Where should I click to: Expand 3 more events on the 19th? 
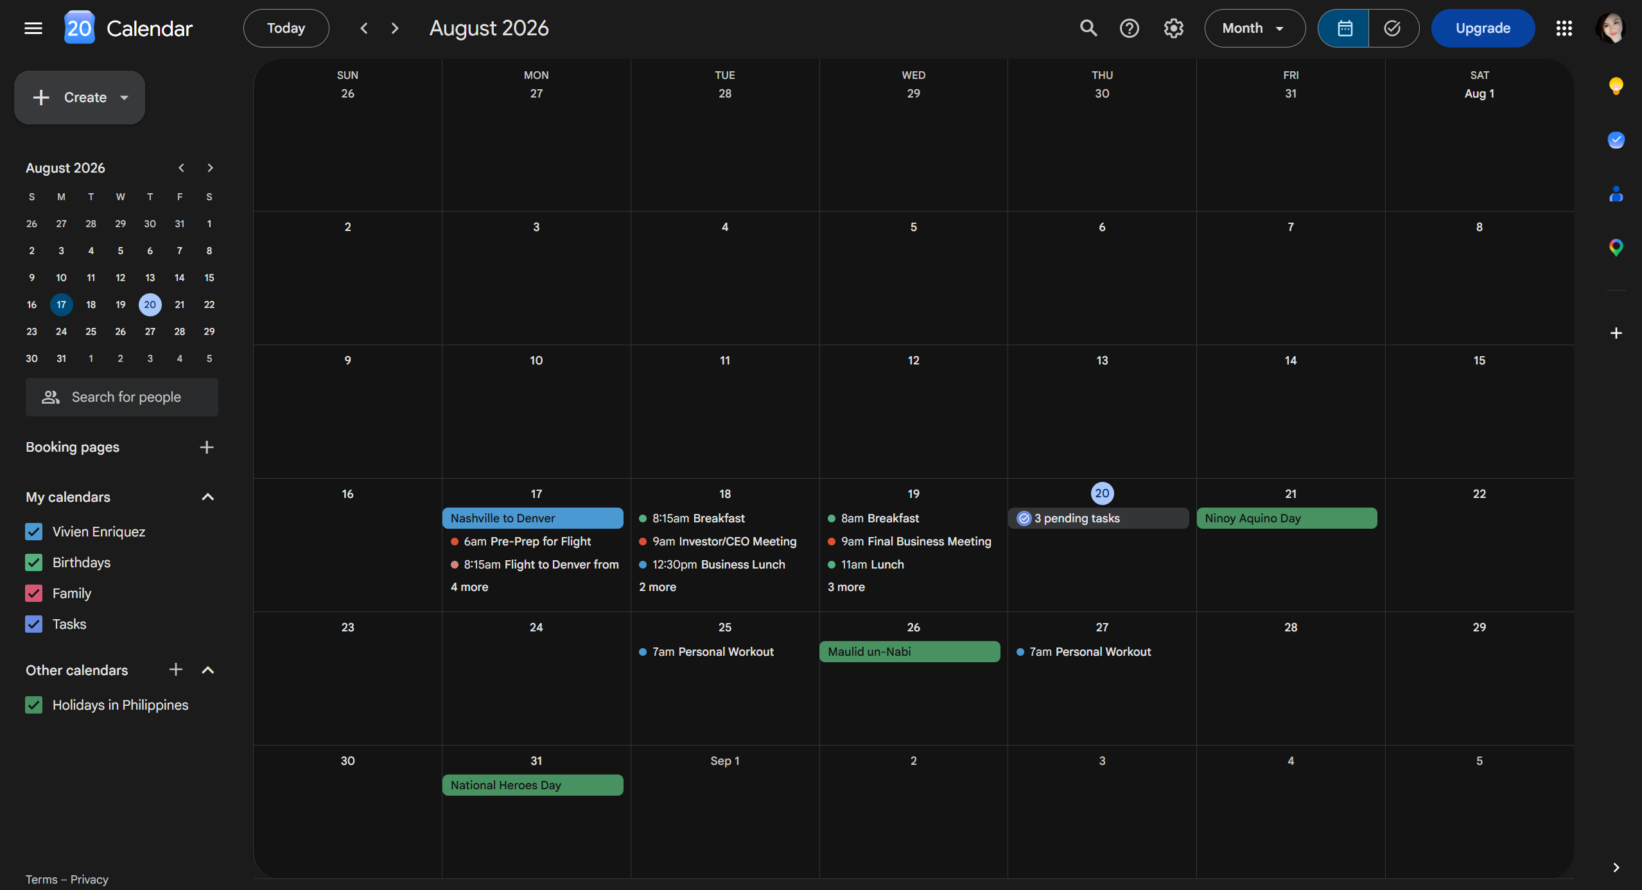pyautogui.click(x=846, y=587)
